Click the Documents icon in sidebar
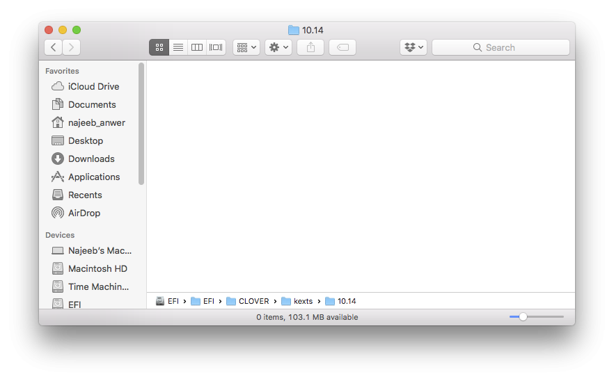 (58, 104)
